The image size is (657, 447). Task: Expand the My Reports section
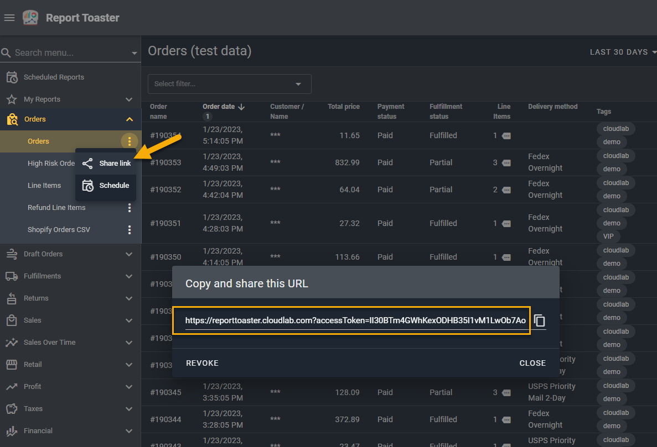coord(129,99)
